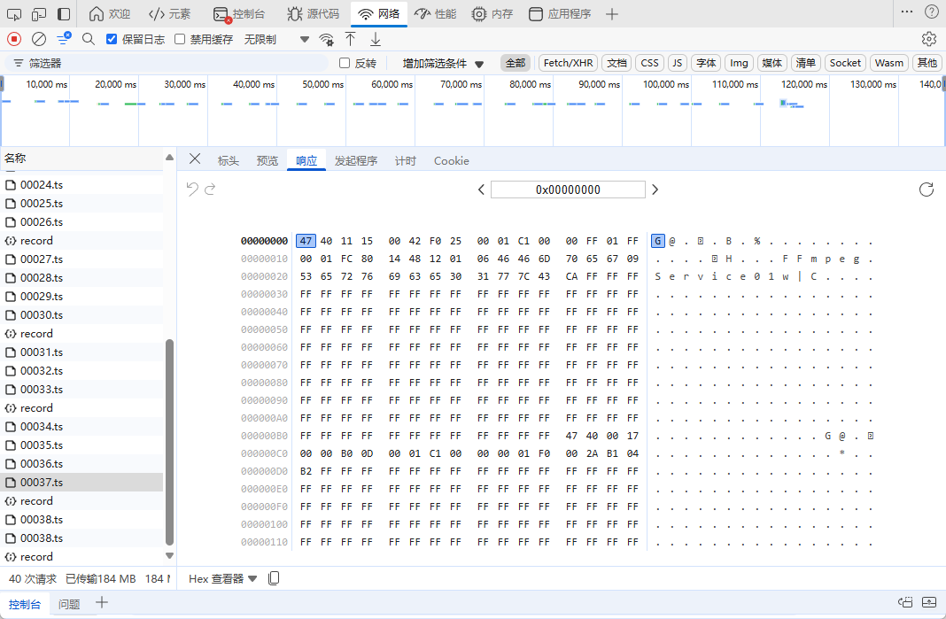Open DevTools help icon

pyautogui.click(x=932, y=12)
